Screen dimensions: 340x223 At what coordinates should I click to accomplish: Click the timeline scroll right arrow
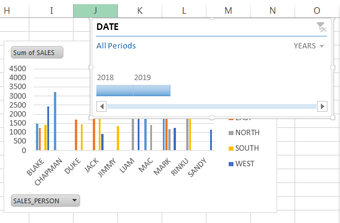[x=322, y=106]
